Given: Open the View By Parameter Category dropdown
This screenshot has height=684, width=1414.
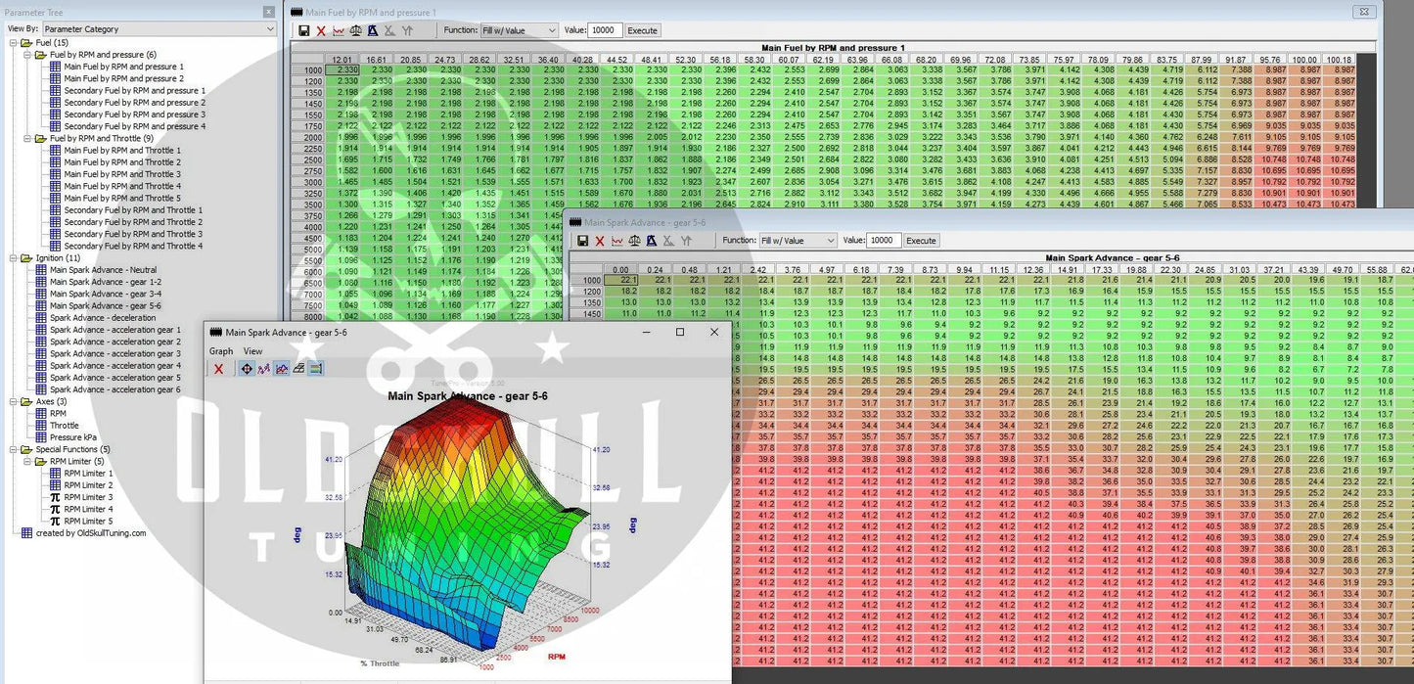Looking at the screenshot, I should (159, 29).
